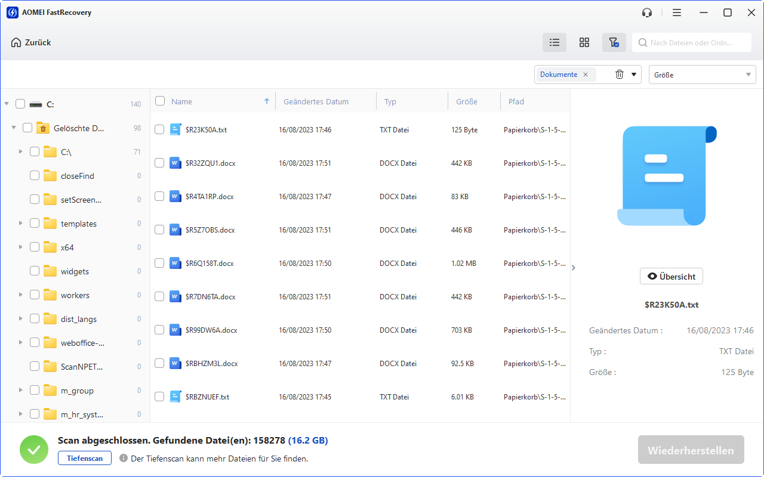
Task: Clear filters with the trash icon
Action: (x=620, y=75)
